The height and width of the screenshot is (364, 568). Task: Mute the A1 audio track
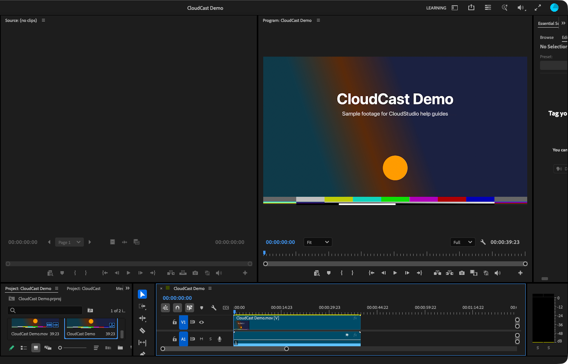(202, 339)
